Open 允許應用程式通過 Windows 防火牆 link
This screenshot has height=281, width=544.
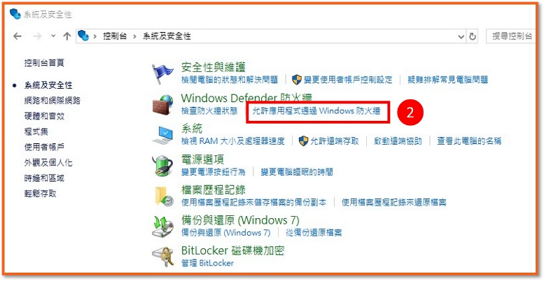pos(316,111)
